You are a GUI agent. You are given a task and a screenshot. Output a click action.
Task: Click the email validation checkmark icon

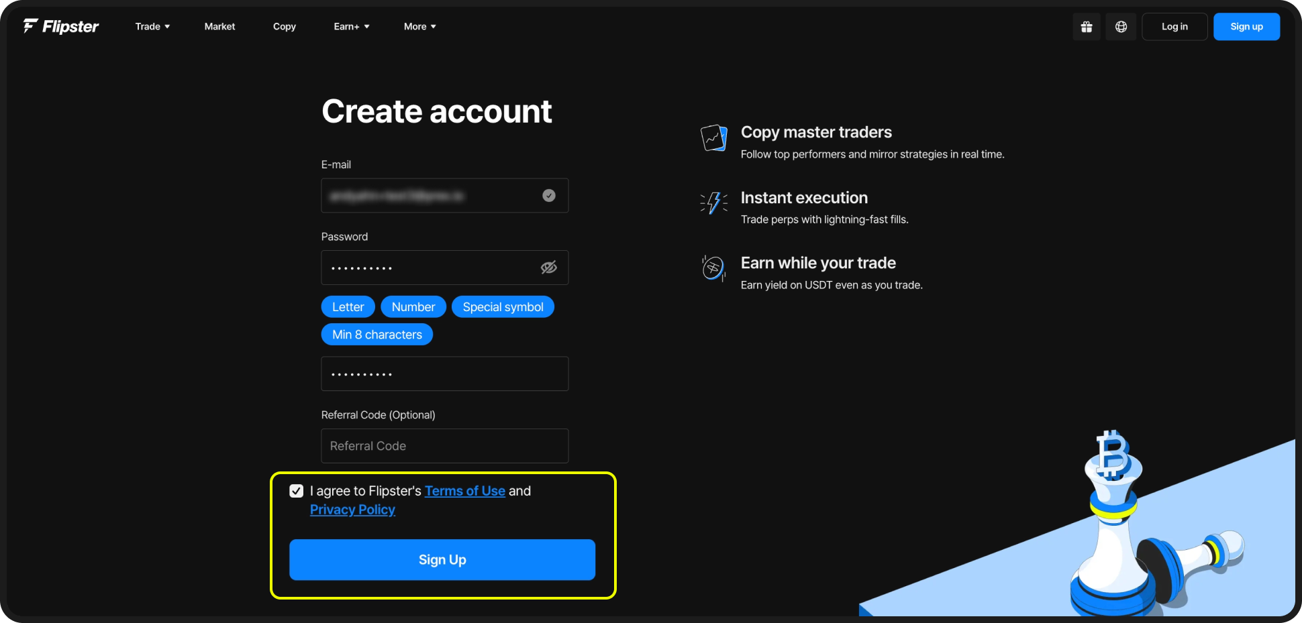(x=549, y=195)
